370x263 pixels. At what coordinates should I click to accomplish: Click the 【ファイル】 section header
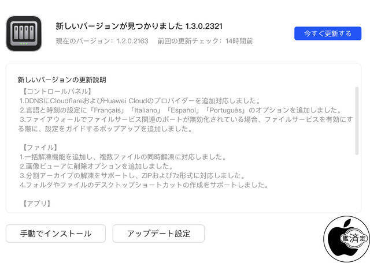[40, 148]
